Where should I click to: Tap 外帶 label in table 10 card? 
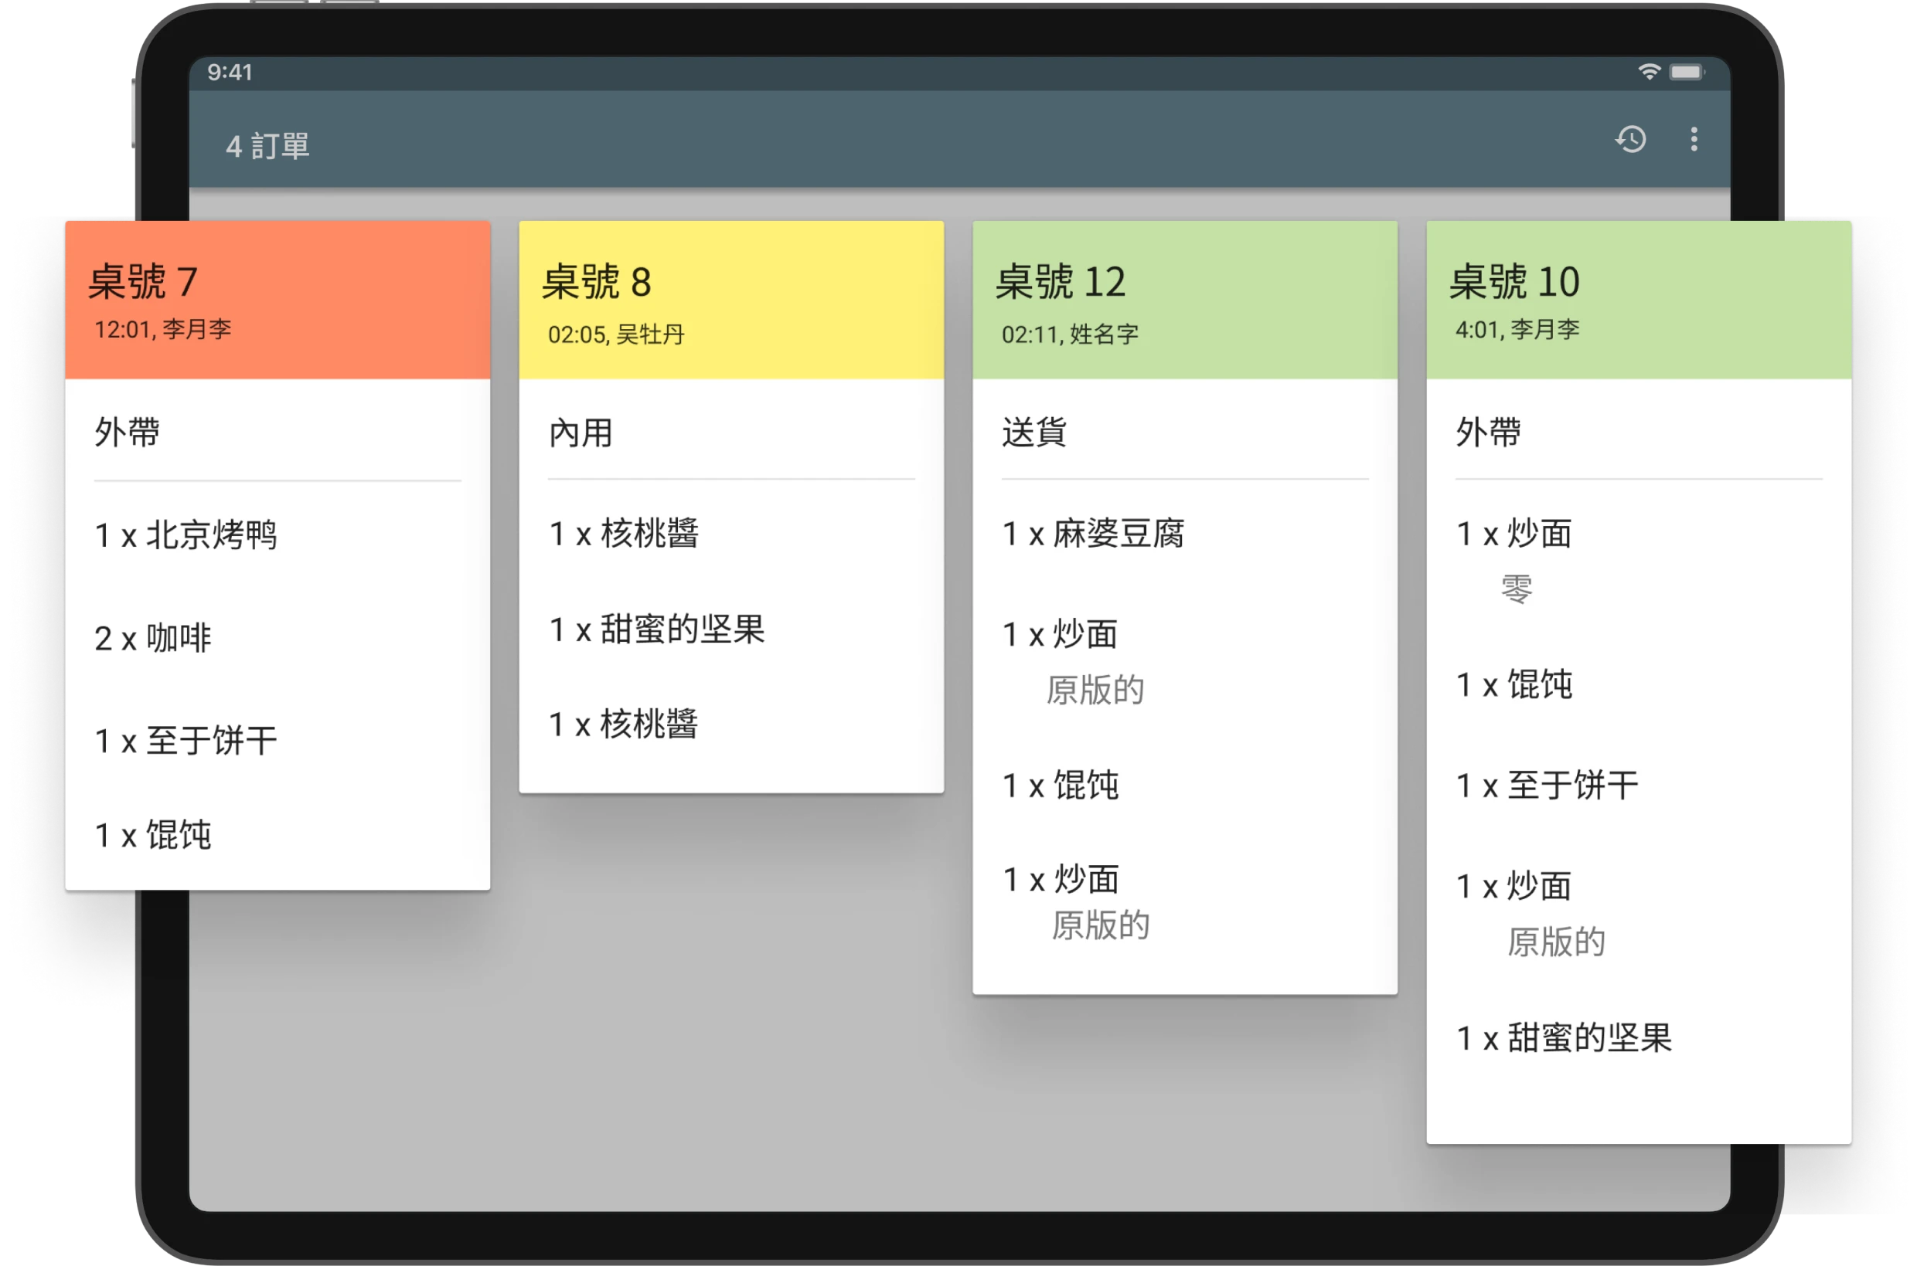click(x=1488, y=432)
